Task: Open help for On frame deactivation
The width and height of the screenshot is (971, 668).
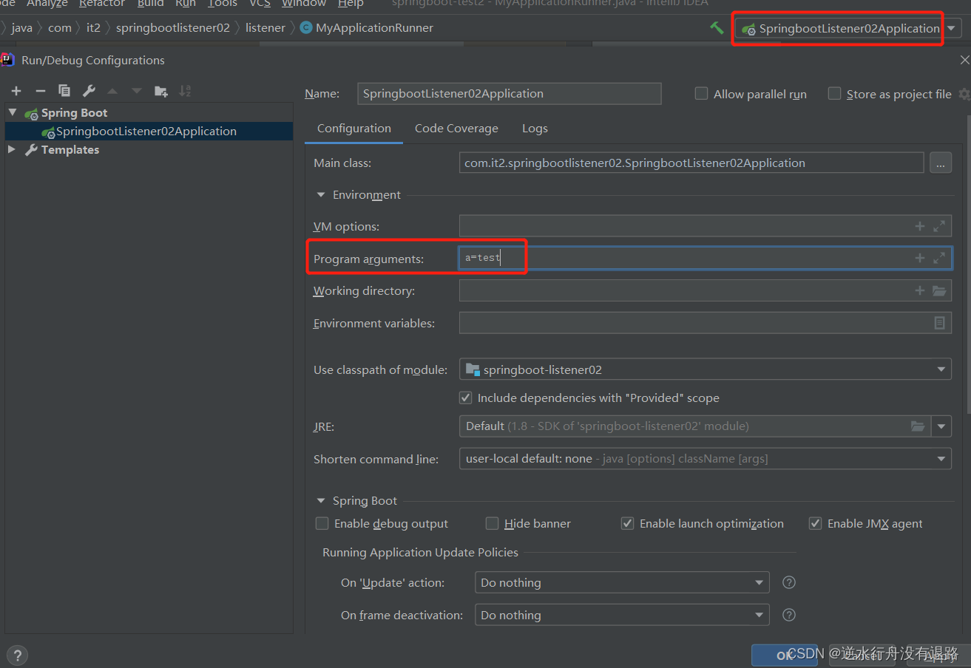Action: [x=789, y=615]
